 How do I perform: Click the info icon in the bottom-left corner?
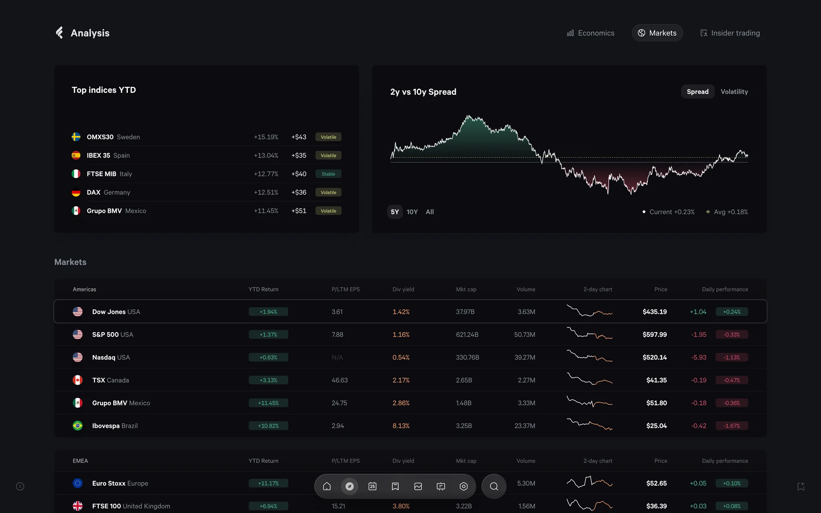coord(20,486)
